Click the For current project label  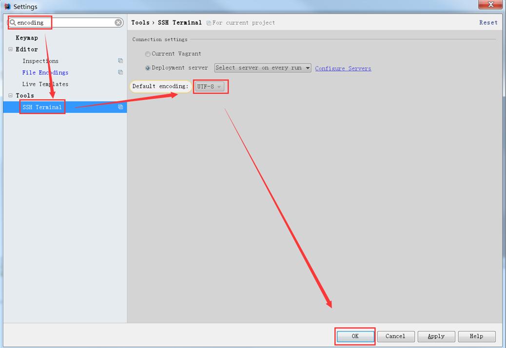click(244, 23)
